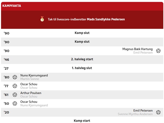The height and width of the screenshot is (123, 164).
Task: Select scorer Arthur Poulsen
Action: click(x=31, y=93)
